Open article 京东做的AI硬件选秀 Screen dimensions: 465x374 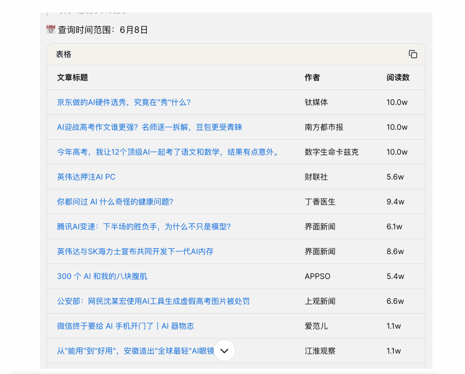124,102
